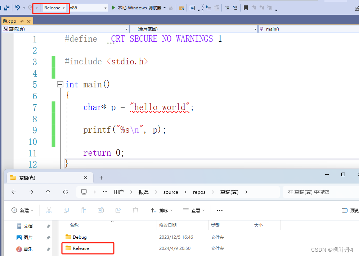Open the 排序 (Sort) menu
This screenshot has width=359, height=256.
162,210
